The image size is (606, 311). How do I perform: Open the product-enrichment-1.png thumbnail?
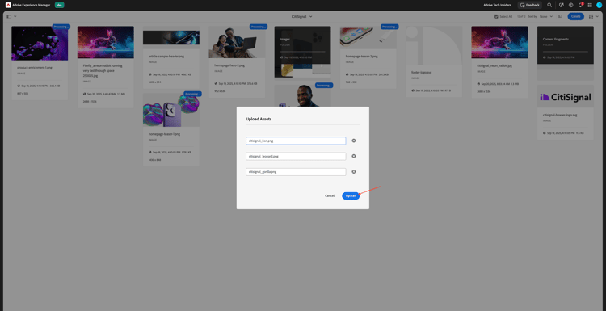pyautogui.click(x=40, y=44)
